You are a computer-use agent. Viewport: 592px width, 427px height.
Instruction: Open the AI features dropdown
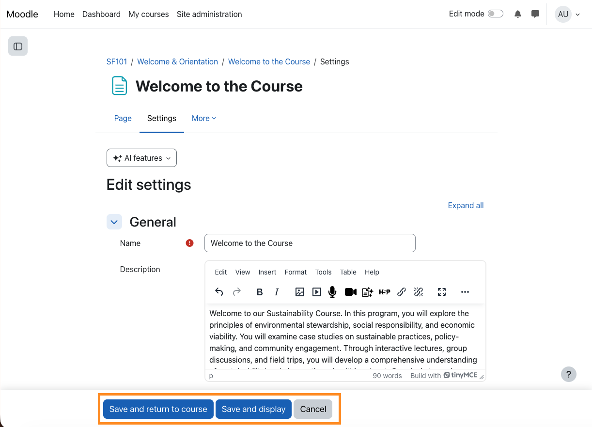pos(141,158)
